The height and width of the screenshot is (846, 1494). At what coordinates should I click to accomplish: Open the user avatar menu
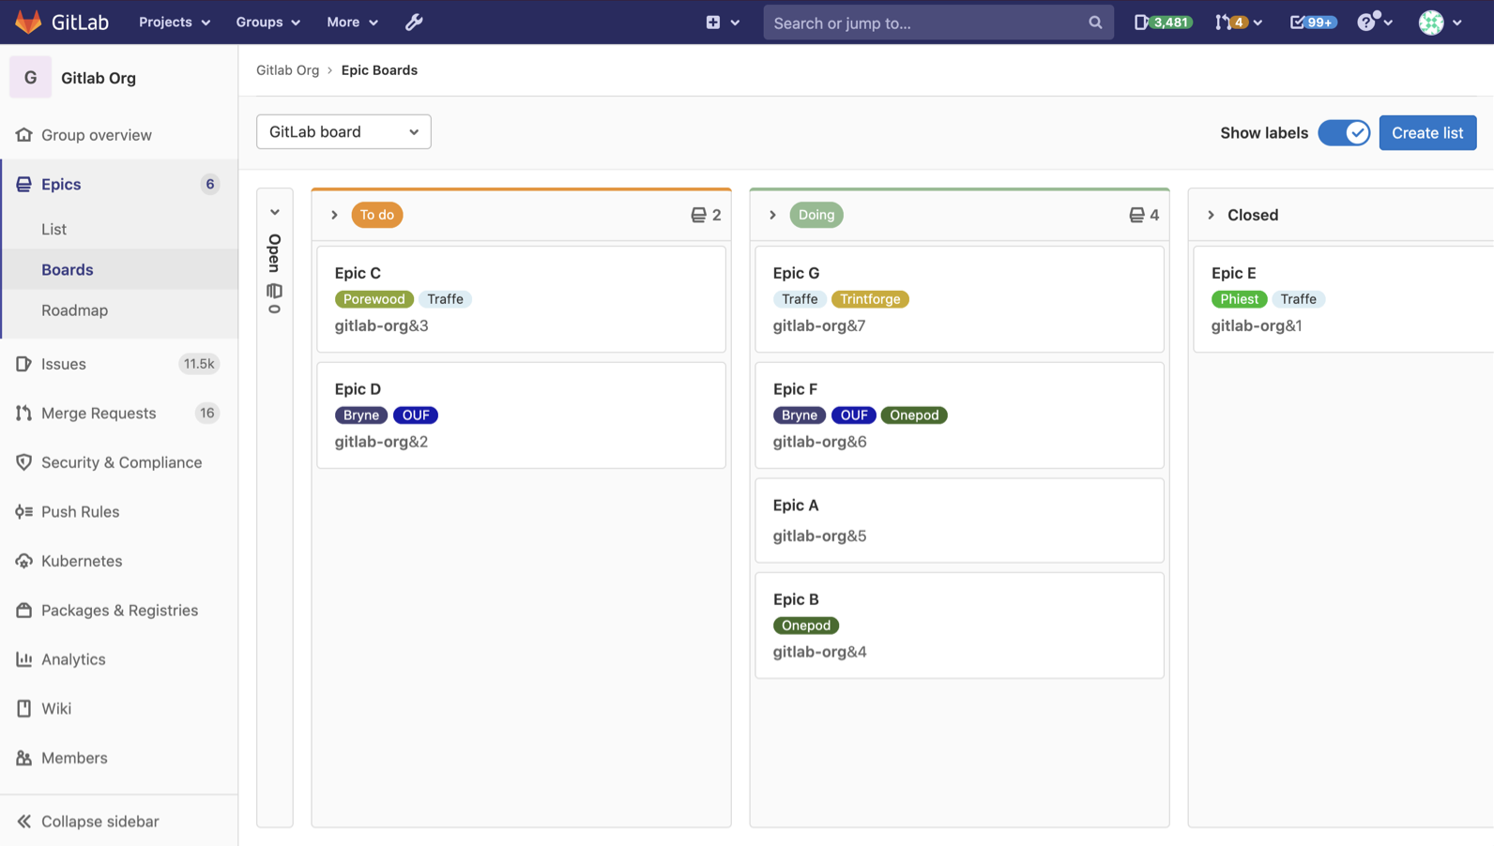pos(1441,23)
